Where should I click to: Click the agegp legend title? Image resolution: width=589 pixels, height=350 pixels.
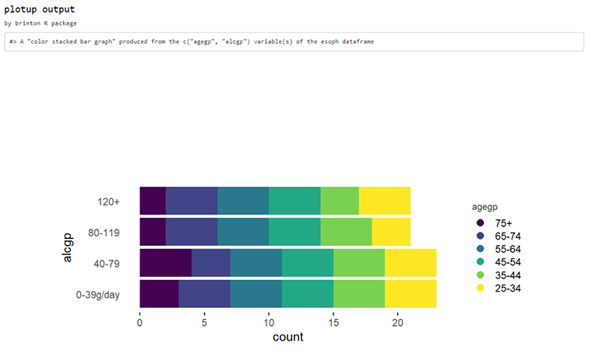coord(485,207)
